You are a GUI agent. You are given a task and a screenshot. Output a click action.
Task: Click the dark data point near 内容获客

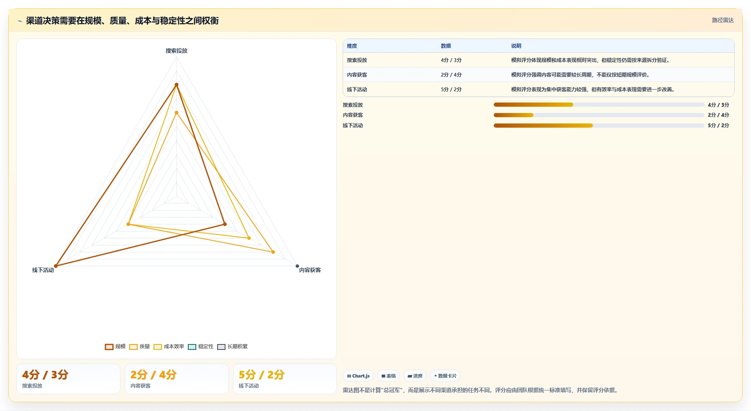point(297,266)
